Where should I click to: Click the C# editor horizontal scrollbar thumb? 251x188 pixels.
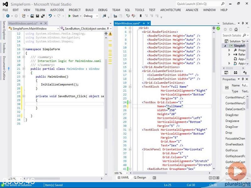click(43, 178)
